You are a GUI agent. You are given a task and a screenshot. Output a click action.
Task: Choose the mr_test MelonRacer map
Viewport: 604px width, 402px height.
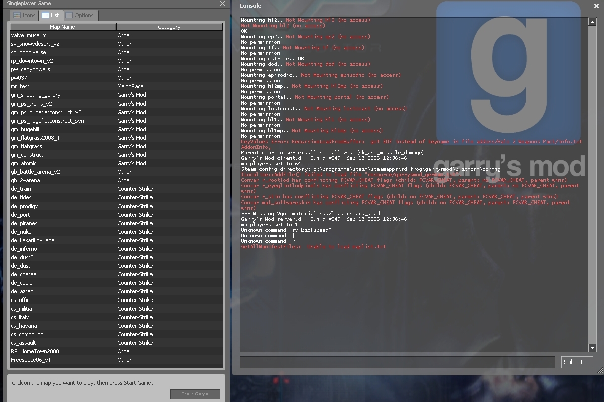point(20,86)
